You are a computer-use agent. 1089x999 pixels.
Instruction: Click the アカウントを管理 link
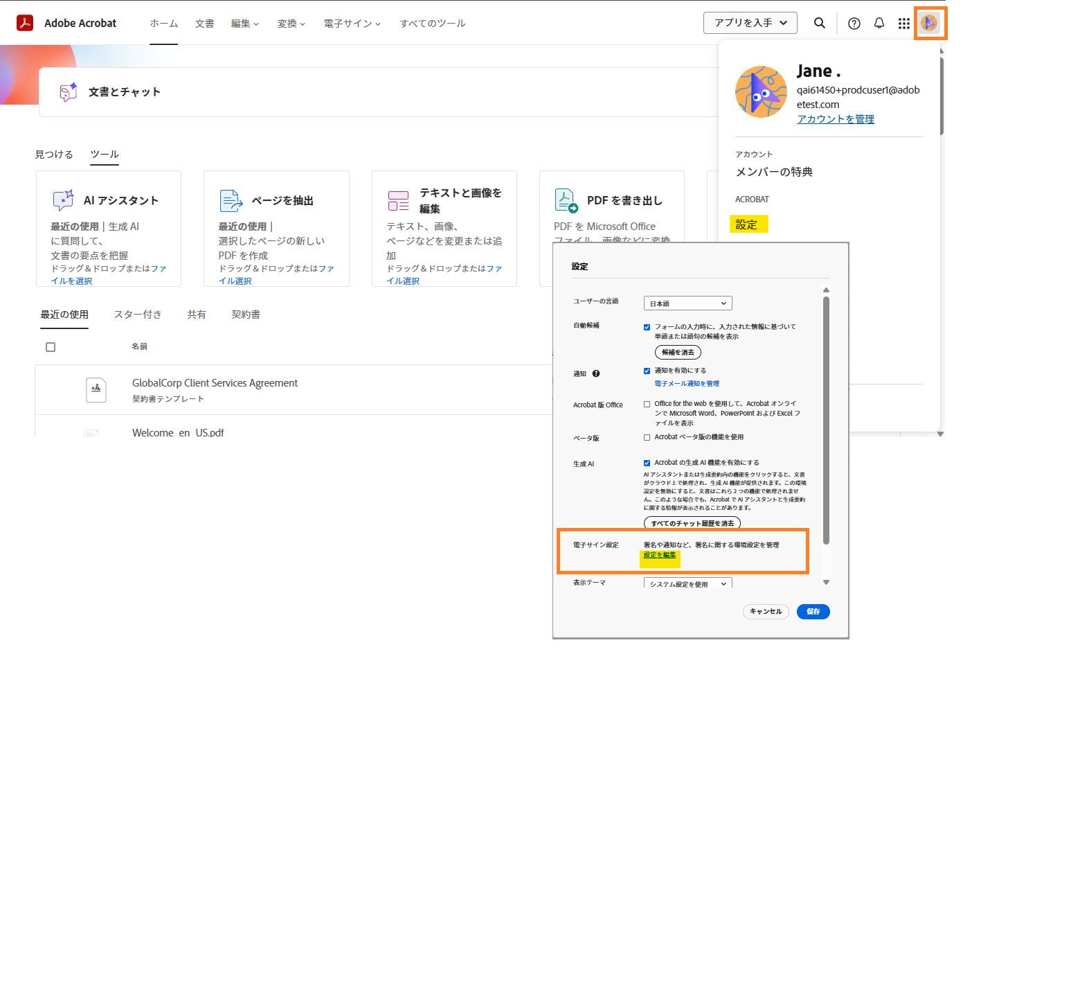(x=835, y=119)
